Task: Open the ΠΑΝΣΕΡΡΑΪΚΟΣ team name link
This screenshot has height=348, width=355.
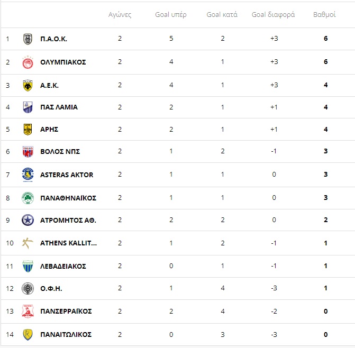Action: 66,312
